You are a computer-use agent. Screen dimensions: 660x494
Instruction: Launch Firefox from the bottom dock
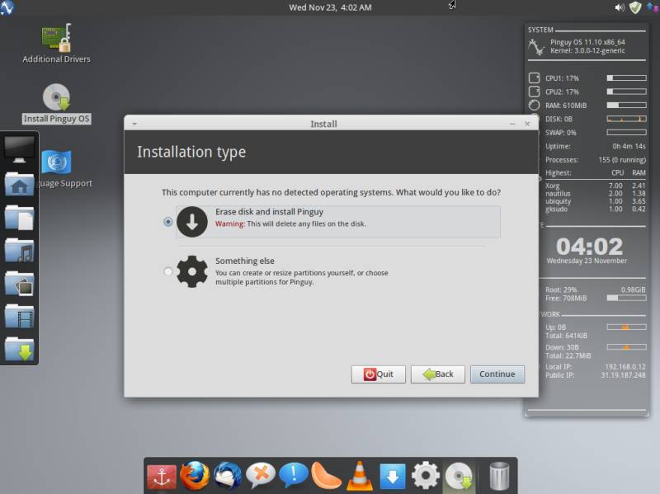pyautogui.click(x=195, y=476)
